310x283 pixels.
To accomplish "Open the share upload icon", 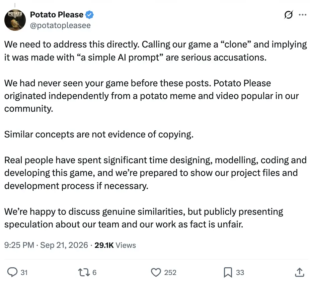I will click(x=300, y=272).
